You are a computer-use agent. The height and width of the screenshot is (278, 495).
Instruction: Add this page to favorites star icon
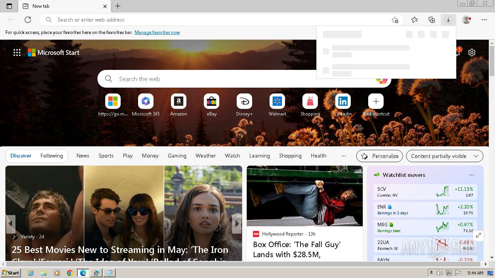pos(395,20)
